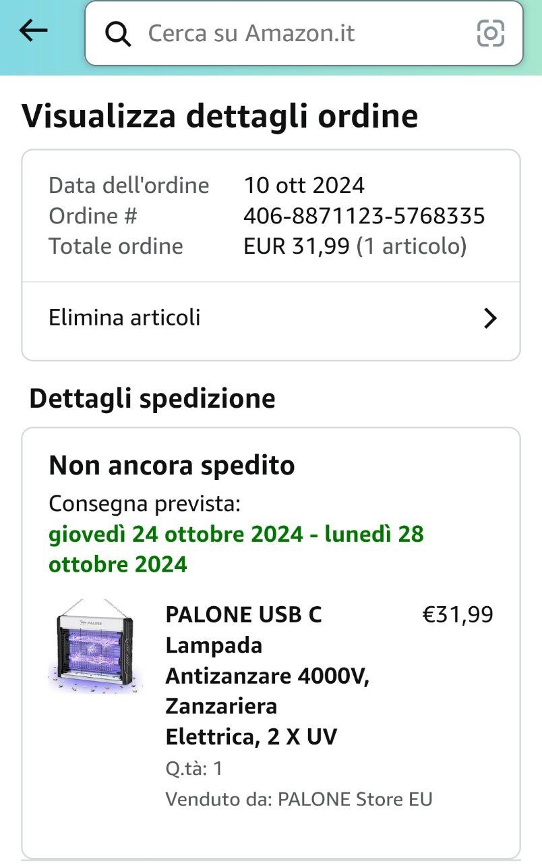Tap the Q.tà: 1 quantity label

[194, 768]
